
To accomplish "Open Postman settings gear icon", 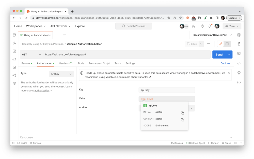I will click(202, 26).
